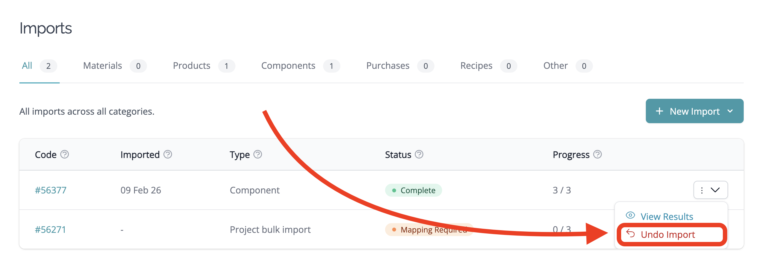Viewport: 759px width, 254px height.
Task: Open help tooltip next to Progress header
Action: pos(597,154)
